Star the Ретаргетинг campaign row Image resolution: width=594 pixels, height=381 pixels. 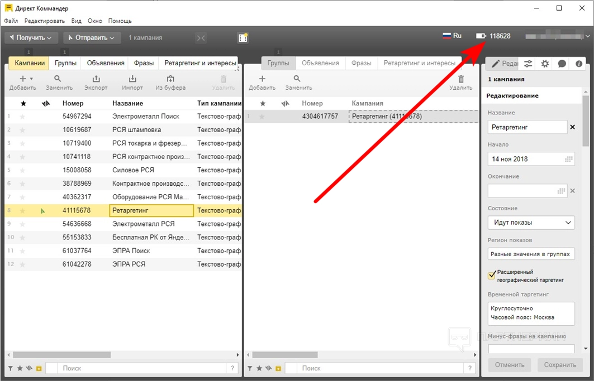pos(22,211)
